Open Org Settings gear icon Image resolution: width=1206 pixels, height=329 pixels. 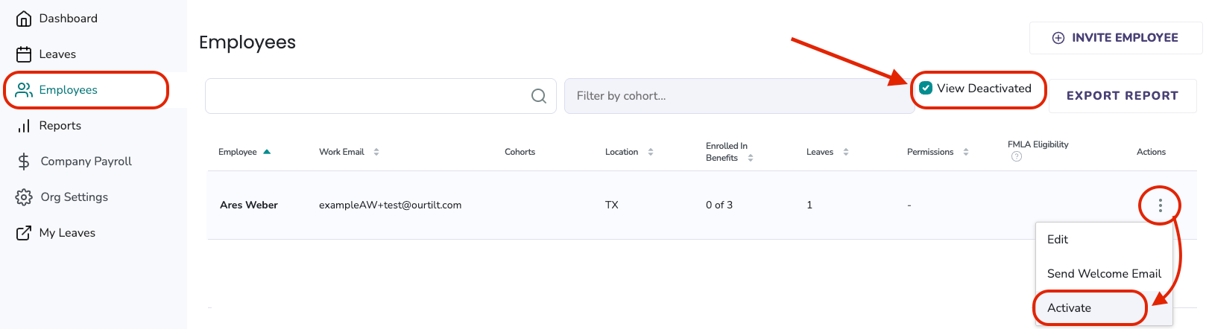pos(24,197)
